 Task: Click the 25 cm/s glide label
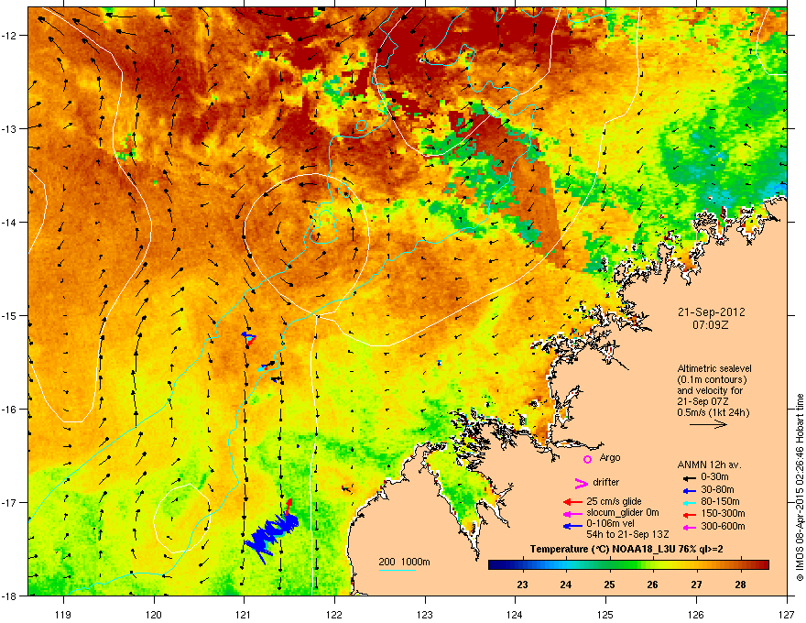pyautogui.click(x=614, y=501)
